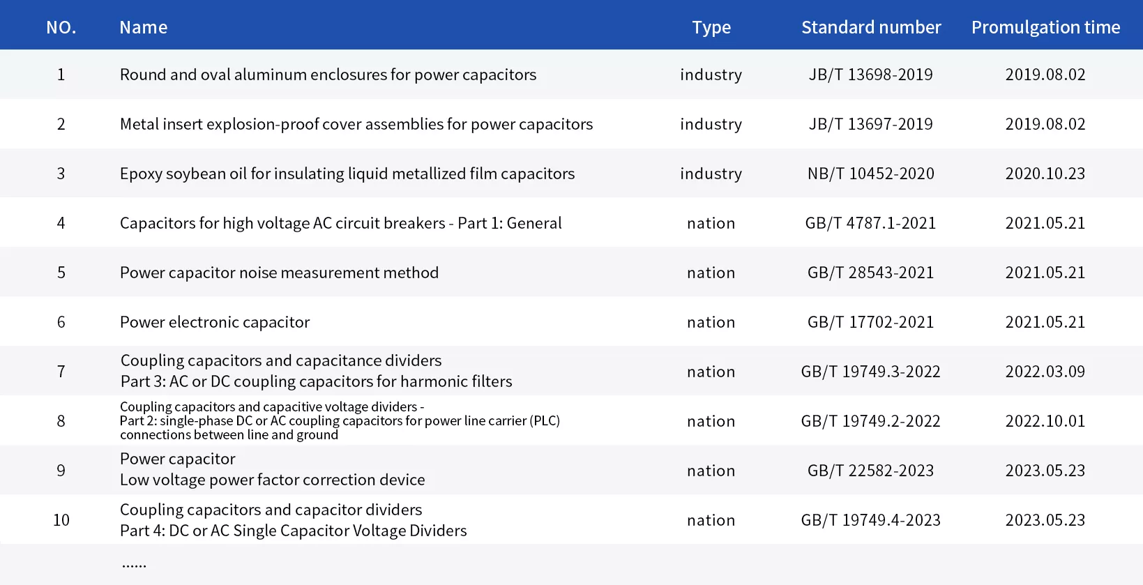Open Capacitors for high voltage AC circuit breakers
1143x585 pixels.
(x=340, y=223)
